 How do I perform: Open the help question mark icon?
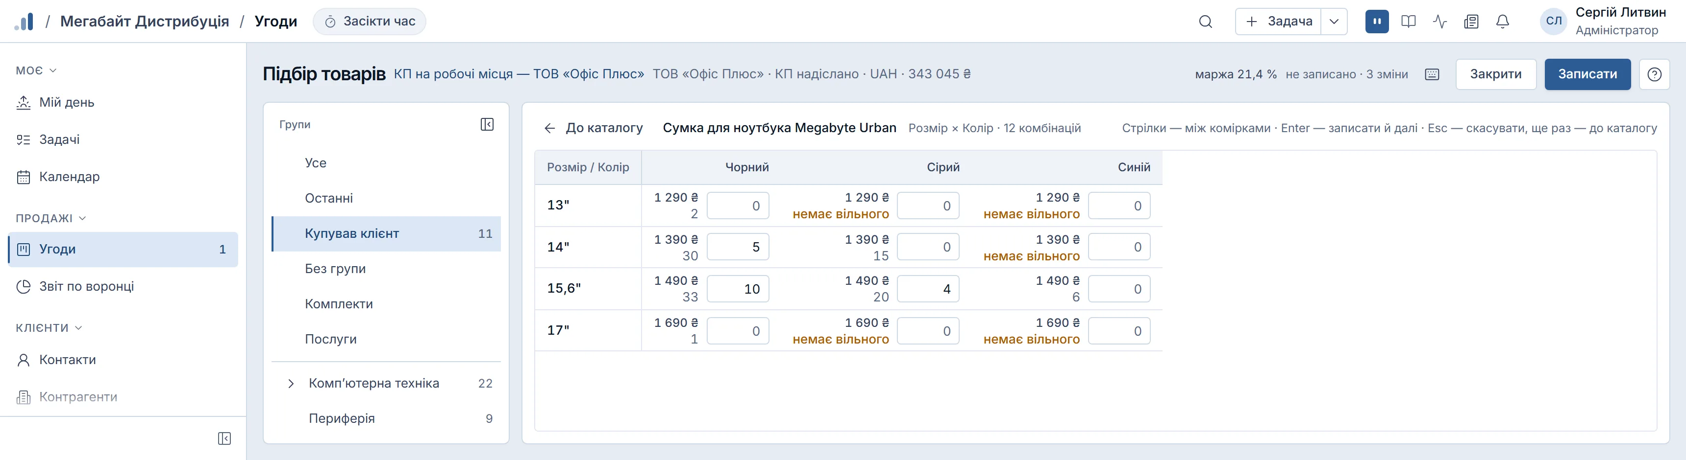(x=1655, y=74)
